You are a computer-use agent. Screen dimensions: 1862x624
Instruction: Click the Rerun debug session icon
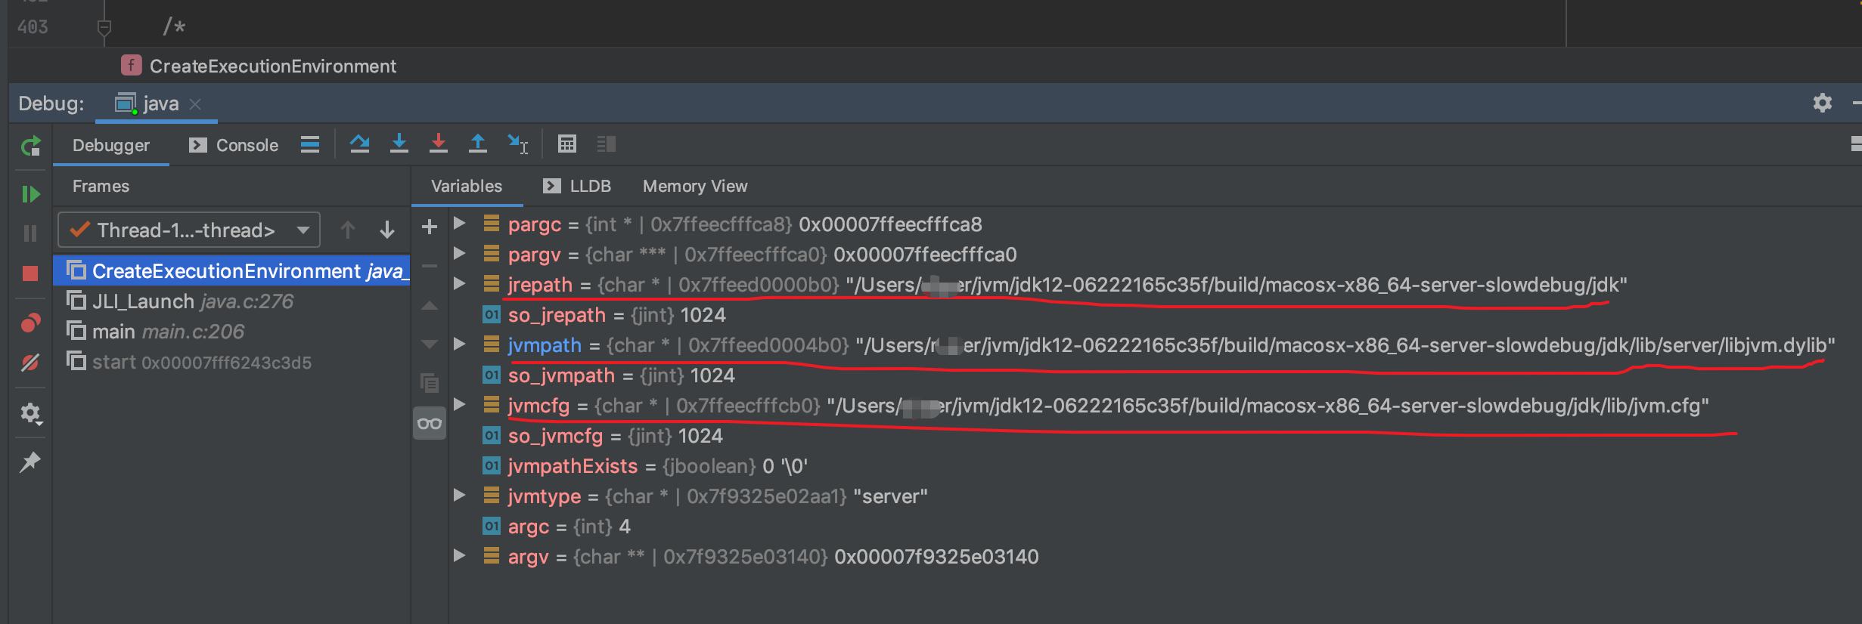point(30,146)
